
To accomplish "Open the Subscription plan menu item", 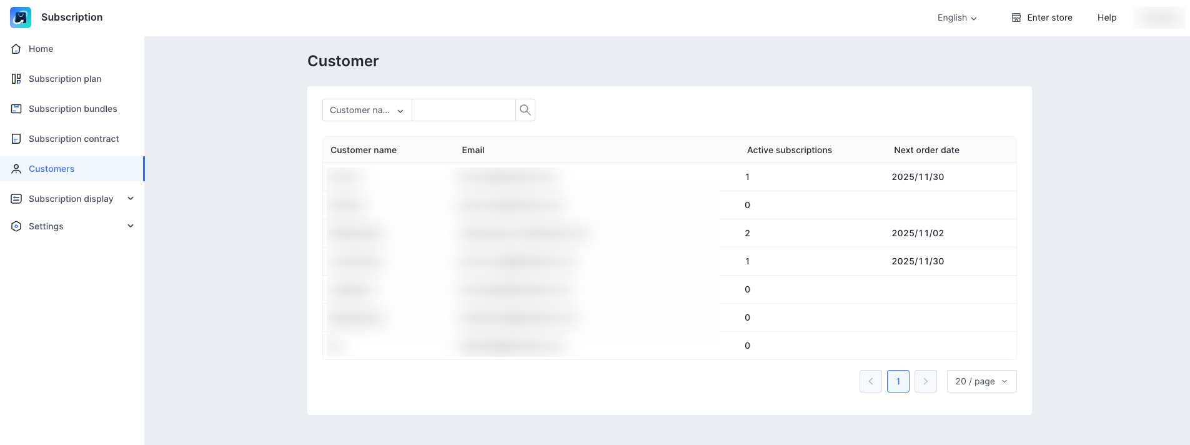I will (65, 79).
